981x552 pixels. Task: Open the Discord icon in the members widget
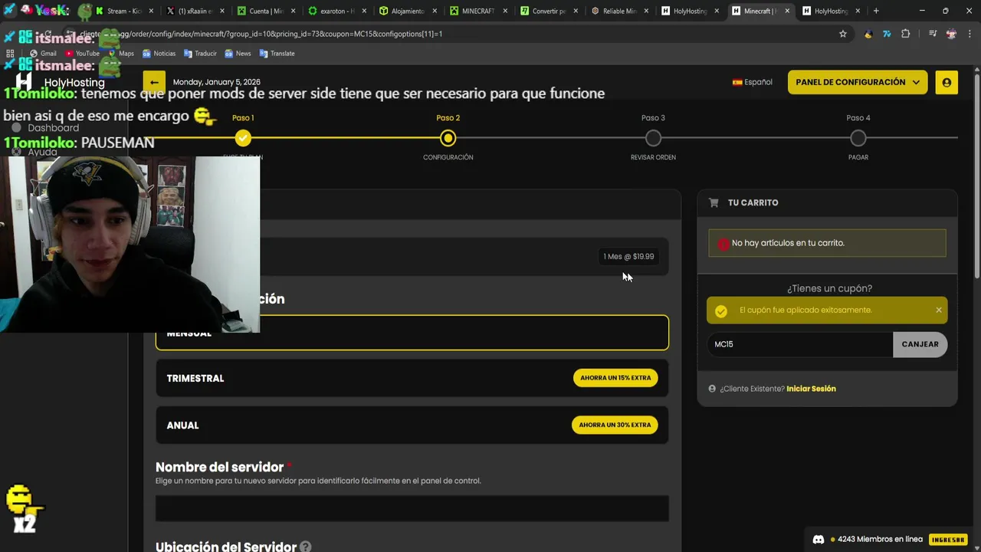click(818, 539)
